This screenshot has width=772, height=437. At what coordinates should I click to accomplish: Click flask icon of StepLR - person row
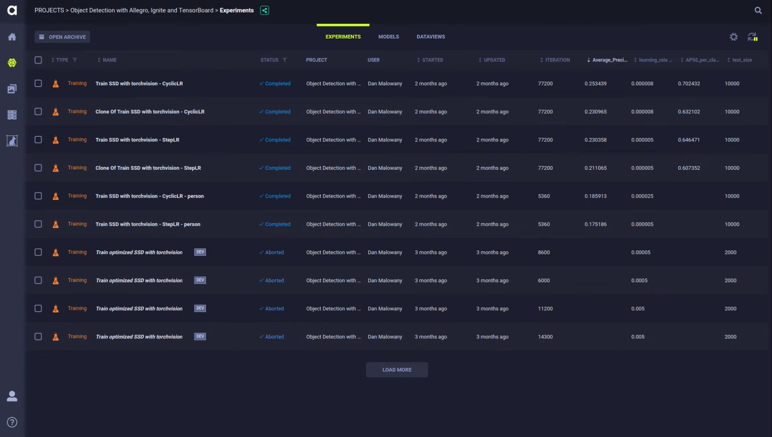[56, 225]
